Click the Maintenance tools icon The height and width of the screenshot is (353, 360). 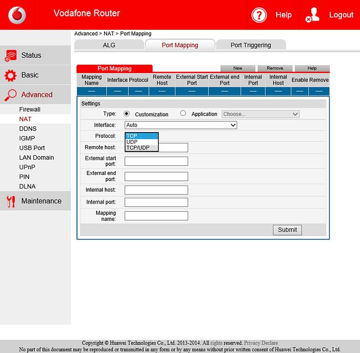(x=11, y=202)
